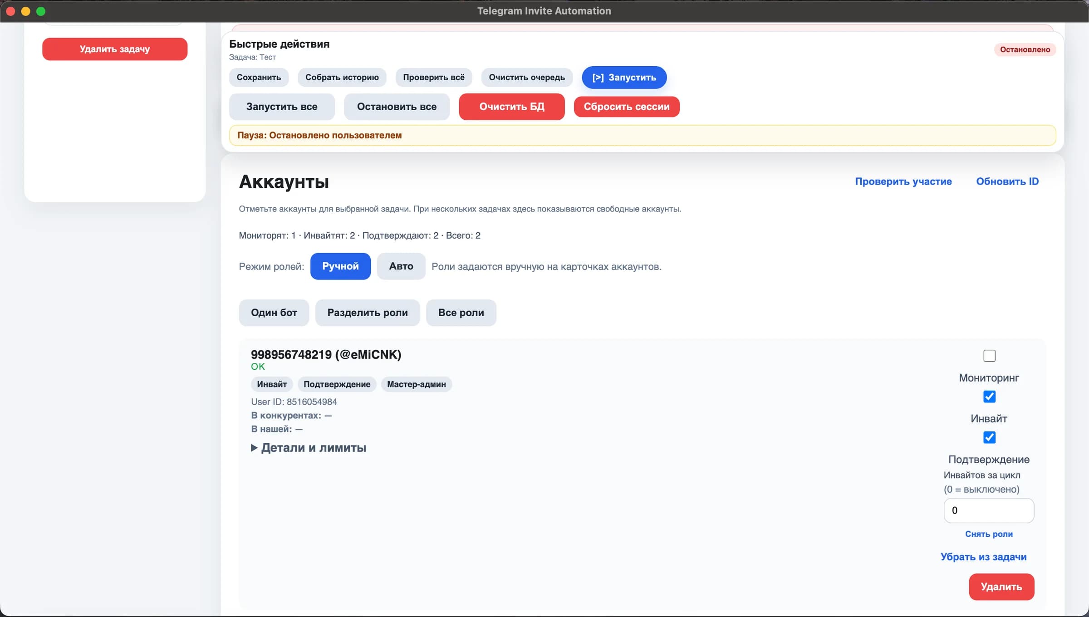Image resolution: width=1089 pixels, height=617 pixels.
Task: Open Проверить участие link
Action: click(903, 181)
